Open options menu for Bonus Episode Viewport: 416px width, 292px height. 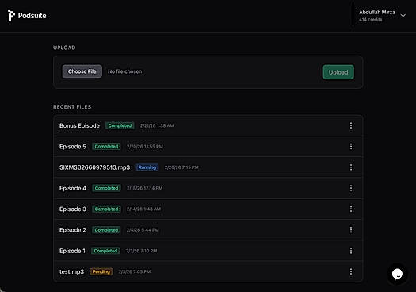coord(351,125)
